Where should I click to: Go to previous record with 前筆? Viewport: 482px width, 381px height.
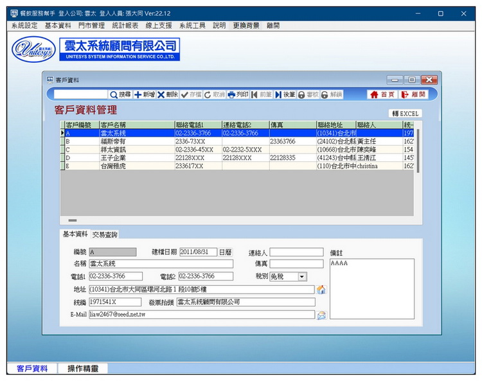[262, 94]
